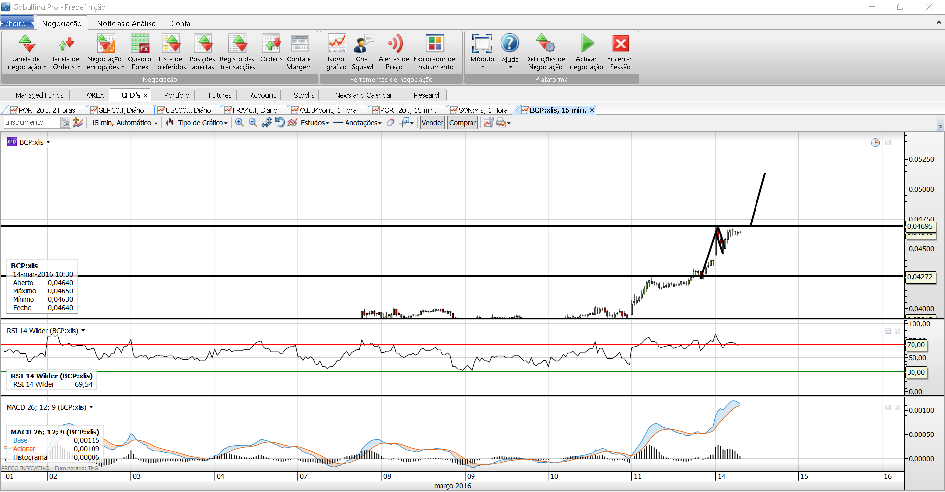Maximize the RSI 14 Wilder panel

888,331
